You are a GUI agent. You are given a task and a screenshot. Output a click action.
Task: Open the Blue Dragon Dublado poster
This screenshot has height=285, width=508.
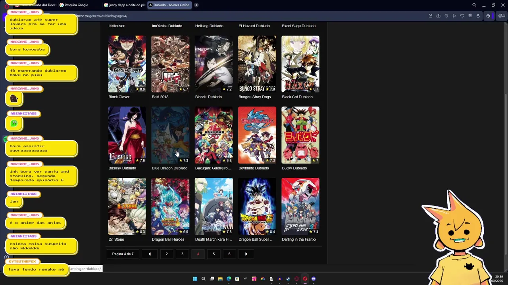pyautogui.click(x=170, y=135)
